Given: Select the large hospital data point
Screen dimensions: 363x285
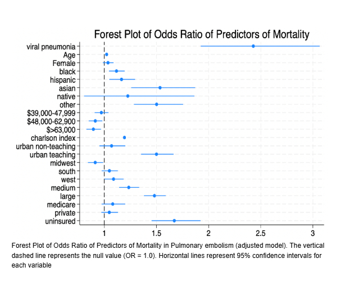Looking at the screenshot, I should 155,195.
